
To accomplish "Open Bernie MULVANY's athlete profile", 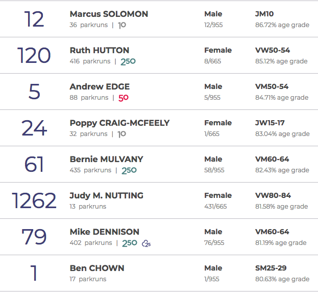I will (x=106, y=159).
